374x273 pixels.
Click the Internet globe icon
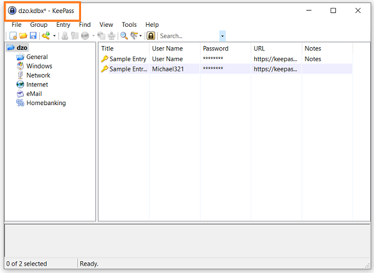(x=21, y=85)
